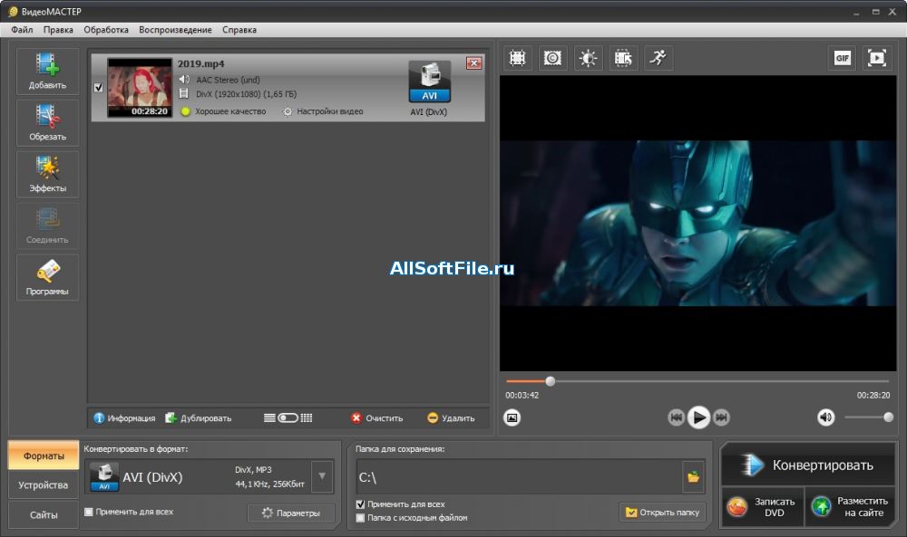This screenshot has width=907, height=537.
Task: Open Хорошее качество quality selector
Action: point(223,111)
